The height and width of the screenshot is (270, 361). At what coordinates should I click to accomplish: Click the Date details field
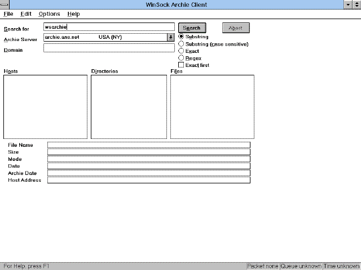149,166
